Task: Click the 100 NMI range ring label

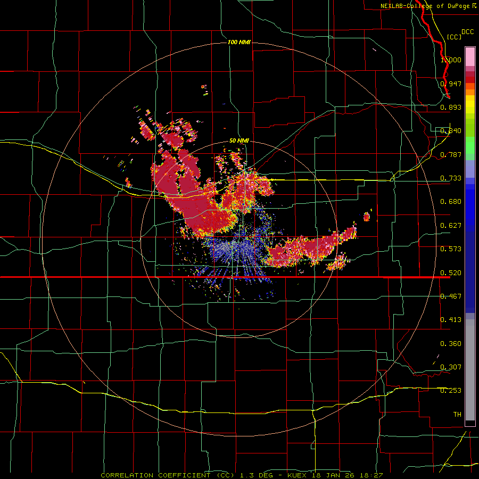Action: (x=239, y=42)
